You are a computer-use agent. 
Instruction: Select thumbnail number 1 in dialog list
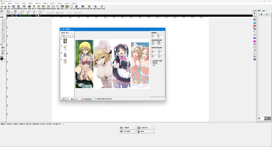(x=65, y=41)
